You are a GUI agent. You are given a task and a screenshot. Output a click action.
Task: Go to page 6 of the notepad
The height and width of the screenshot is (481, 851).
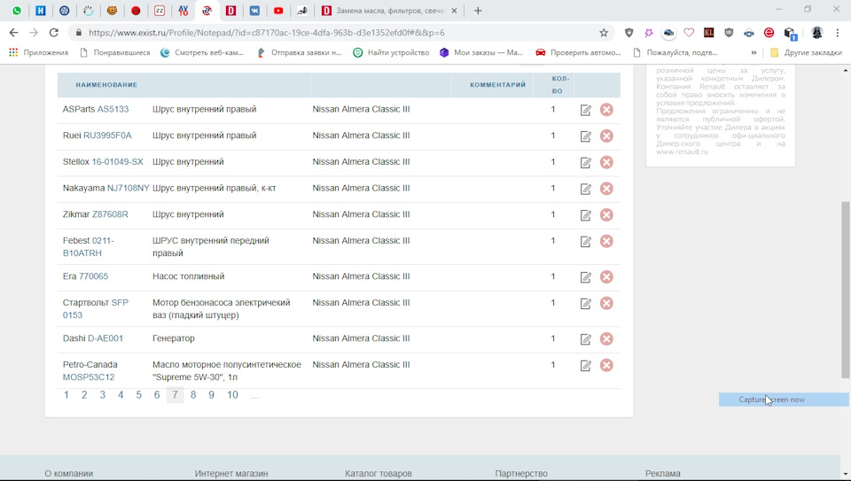[157, 395]
